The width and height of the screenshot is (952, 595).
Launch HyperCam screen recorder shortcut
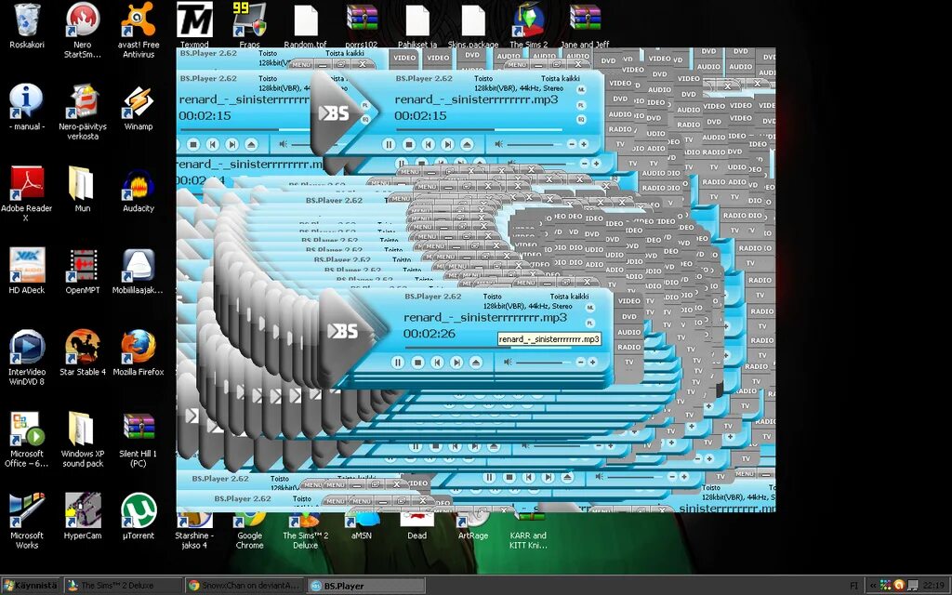[83, 515]
